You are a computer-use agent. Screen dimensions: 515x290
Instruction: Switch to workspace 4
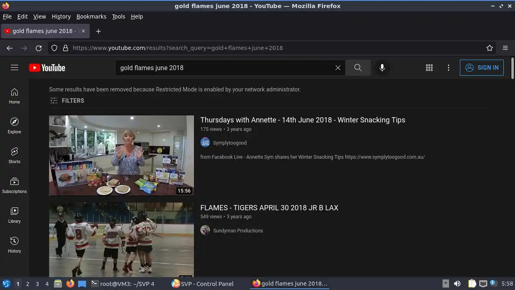47,284
